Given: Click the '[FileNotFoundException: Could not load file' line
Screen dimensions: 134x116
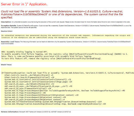Looking at the screenshot, I should click(68, 73).
